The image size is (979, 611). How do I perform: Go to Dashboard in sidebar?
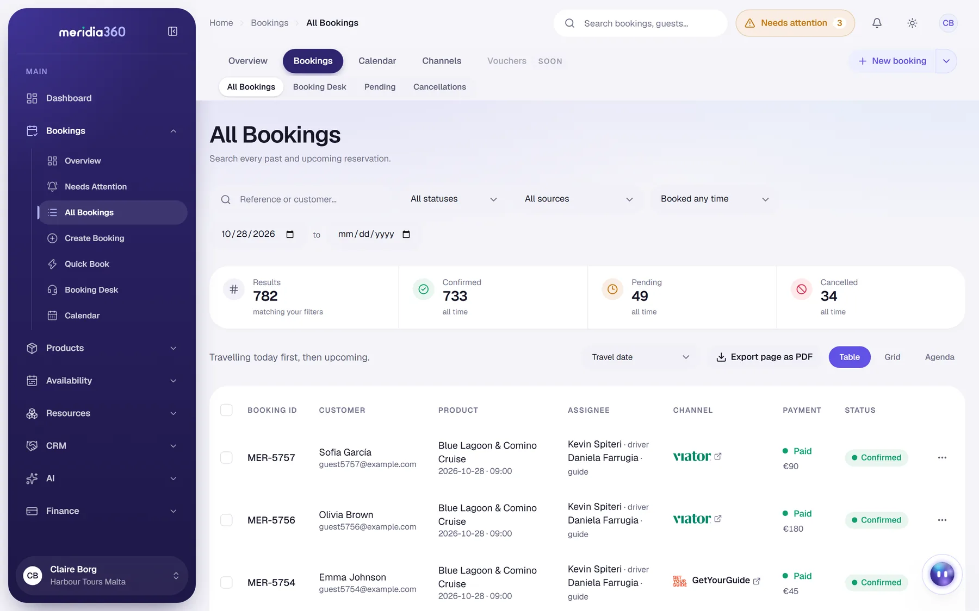click(x=102, y=98)
